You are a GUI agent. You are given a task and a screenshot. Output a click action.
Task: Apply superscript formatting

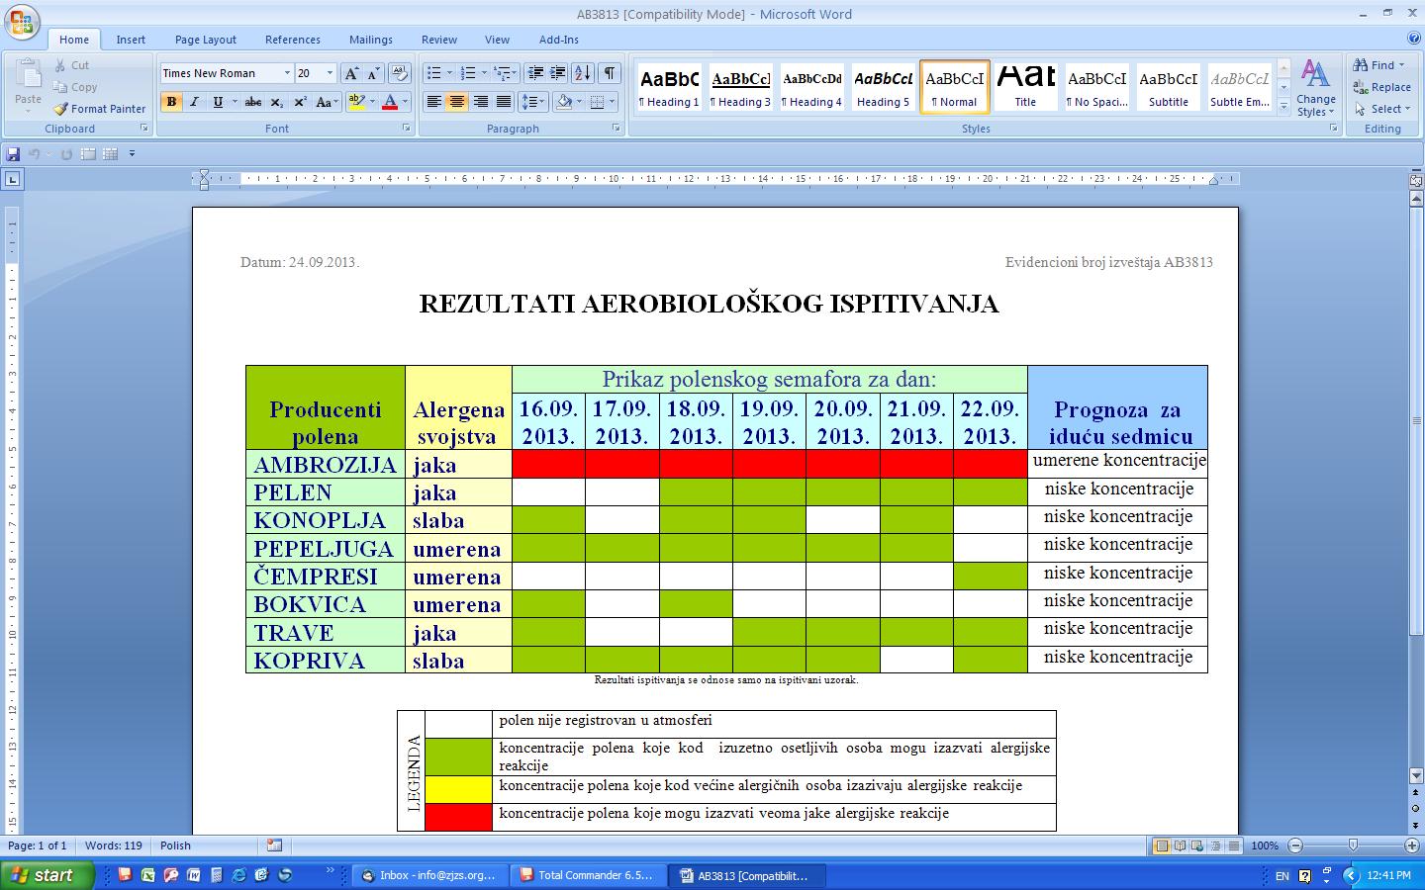coord(300,102)
